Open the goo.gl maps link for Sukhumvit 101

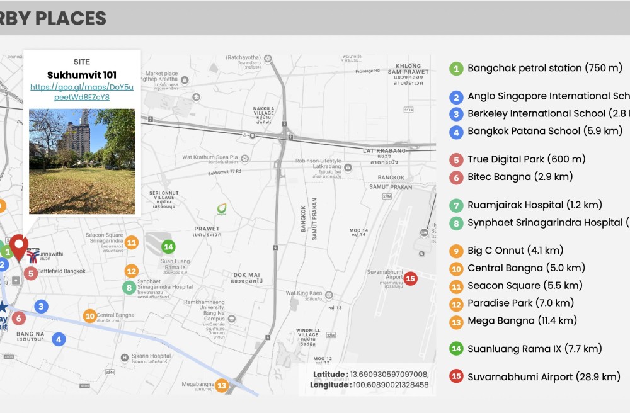click(82, 92)
